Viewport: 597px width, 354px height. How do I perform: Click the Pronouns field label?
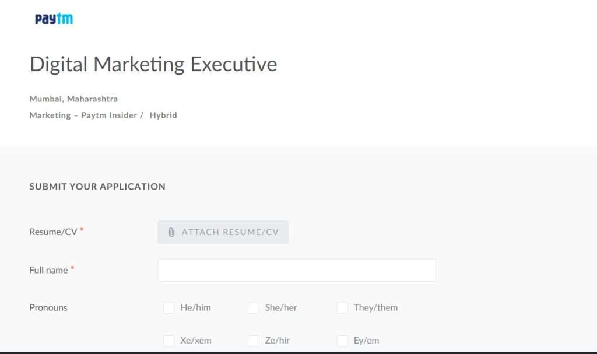pyautogui.click(x=48, y=307)
